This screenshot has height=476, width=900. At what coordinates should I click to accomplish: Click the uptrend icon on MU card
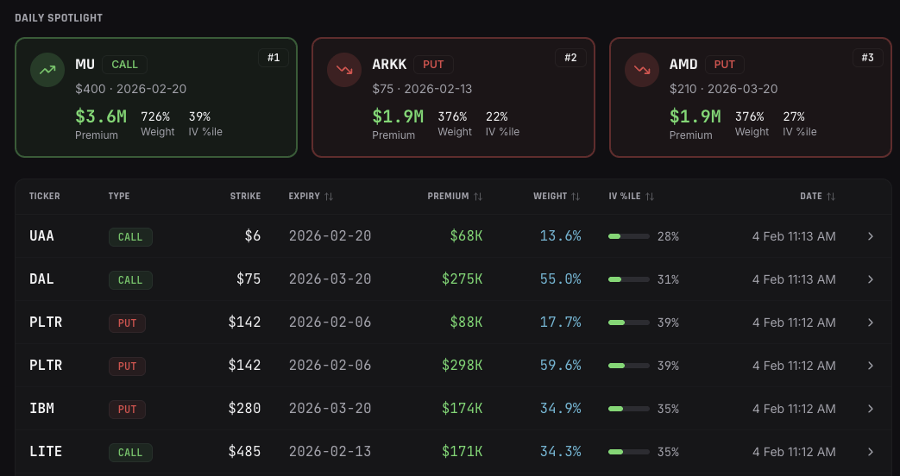pyautogui.click(x=47, y=70)
